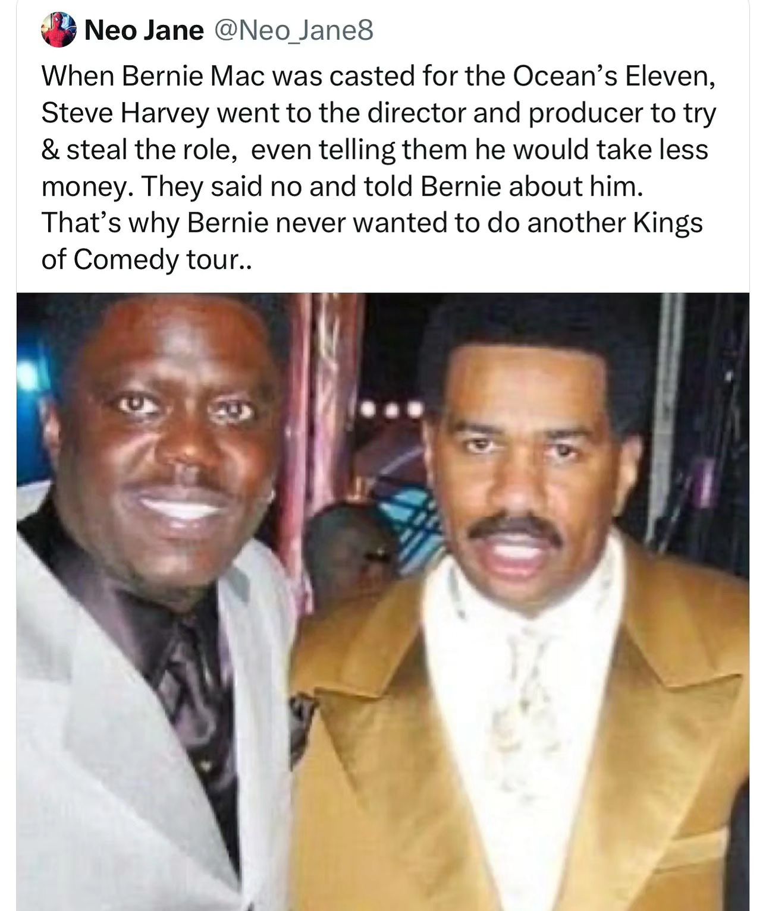Click the Neo Jane display name
This screenshot has width=766, height=911.
(144, 30)
